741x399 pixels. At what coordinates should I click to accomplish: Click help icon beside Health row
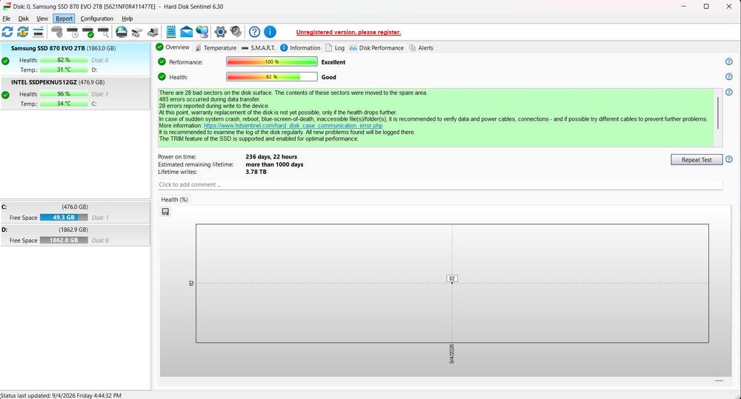pos(728,76)
